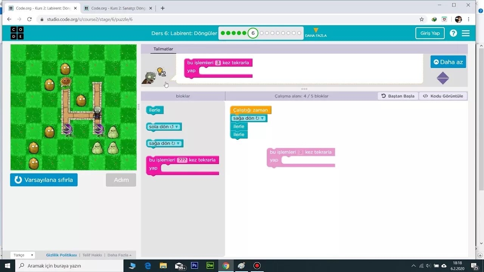Open the Türkçe language dropdown

pos(23,255)
